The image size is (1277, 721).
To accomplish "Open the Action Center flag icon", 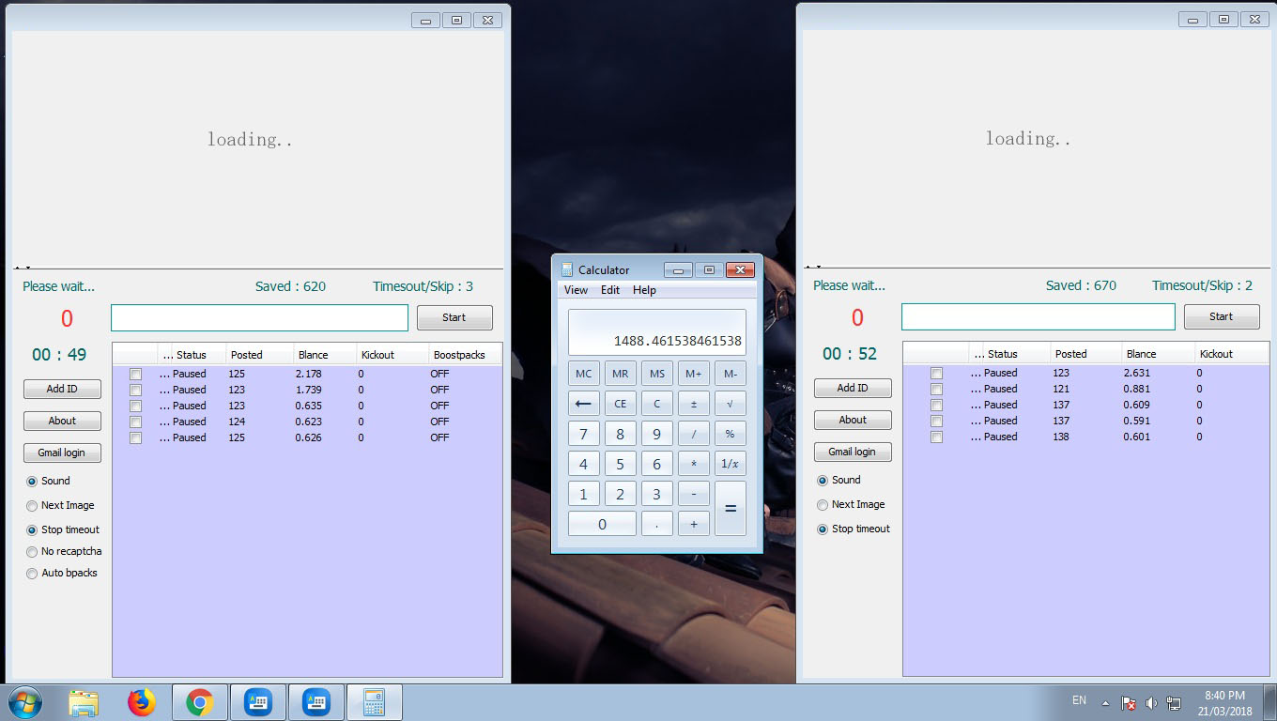I will (1130, 703).
